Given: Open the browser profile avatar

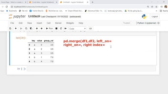Looking at the screenshot, I should [166, 7].
